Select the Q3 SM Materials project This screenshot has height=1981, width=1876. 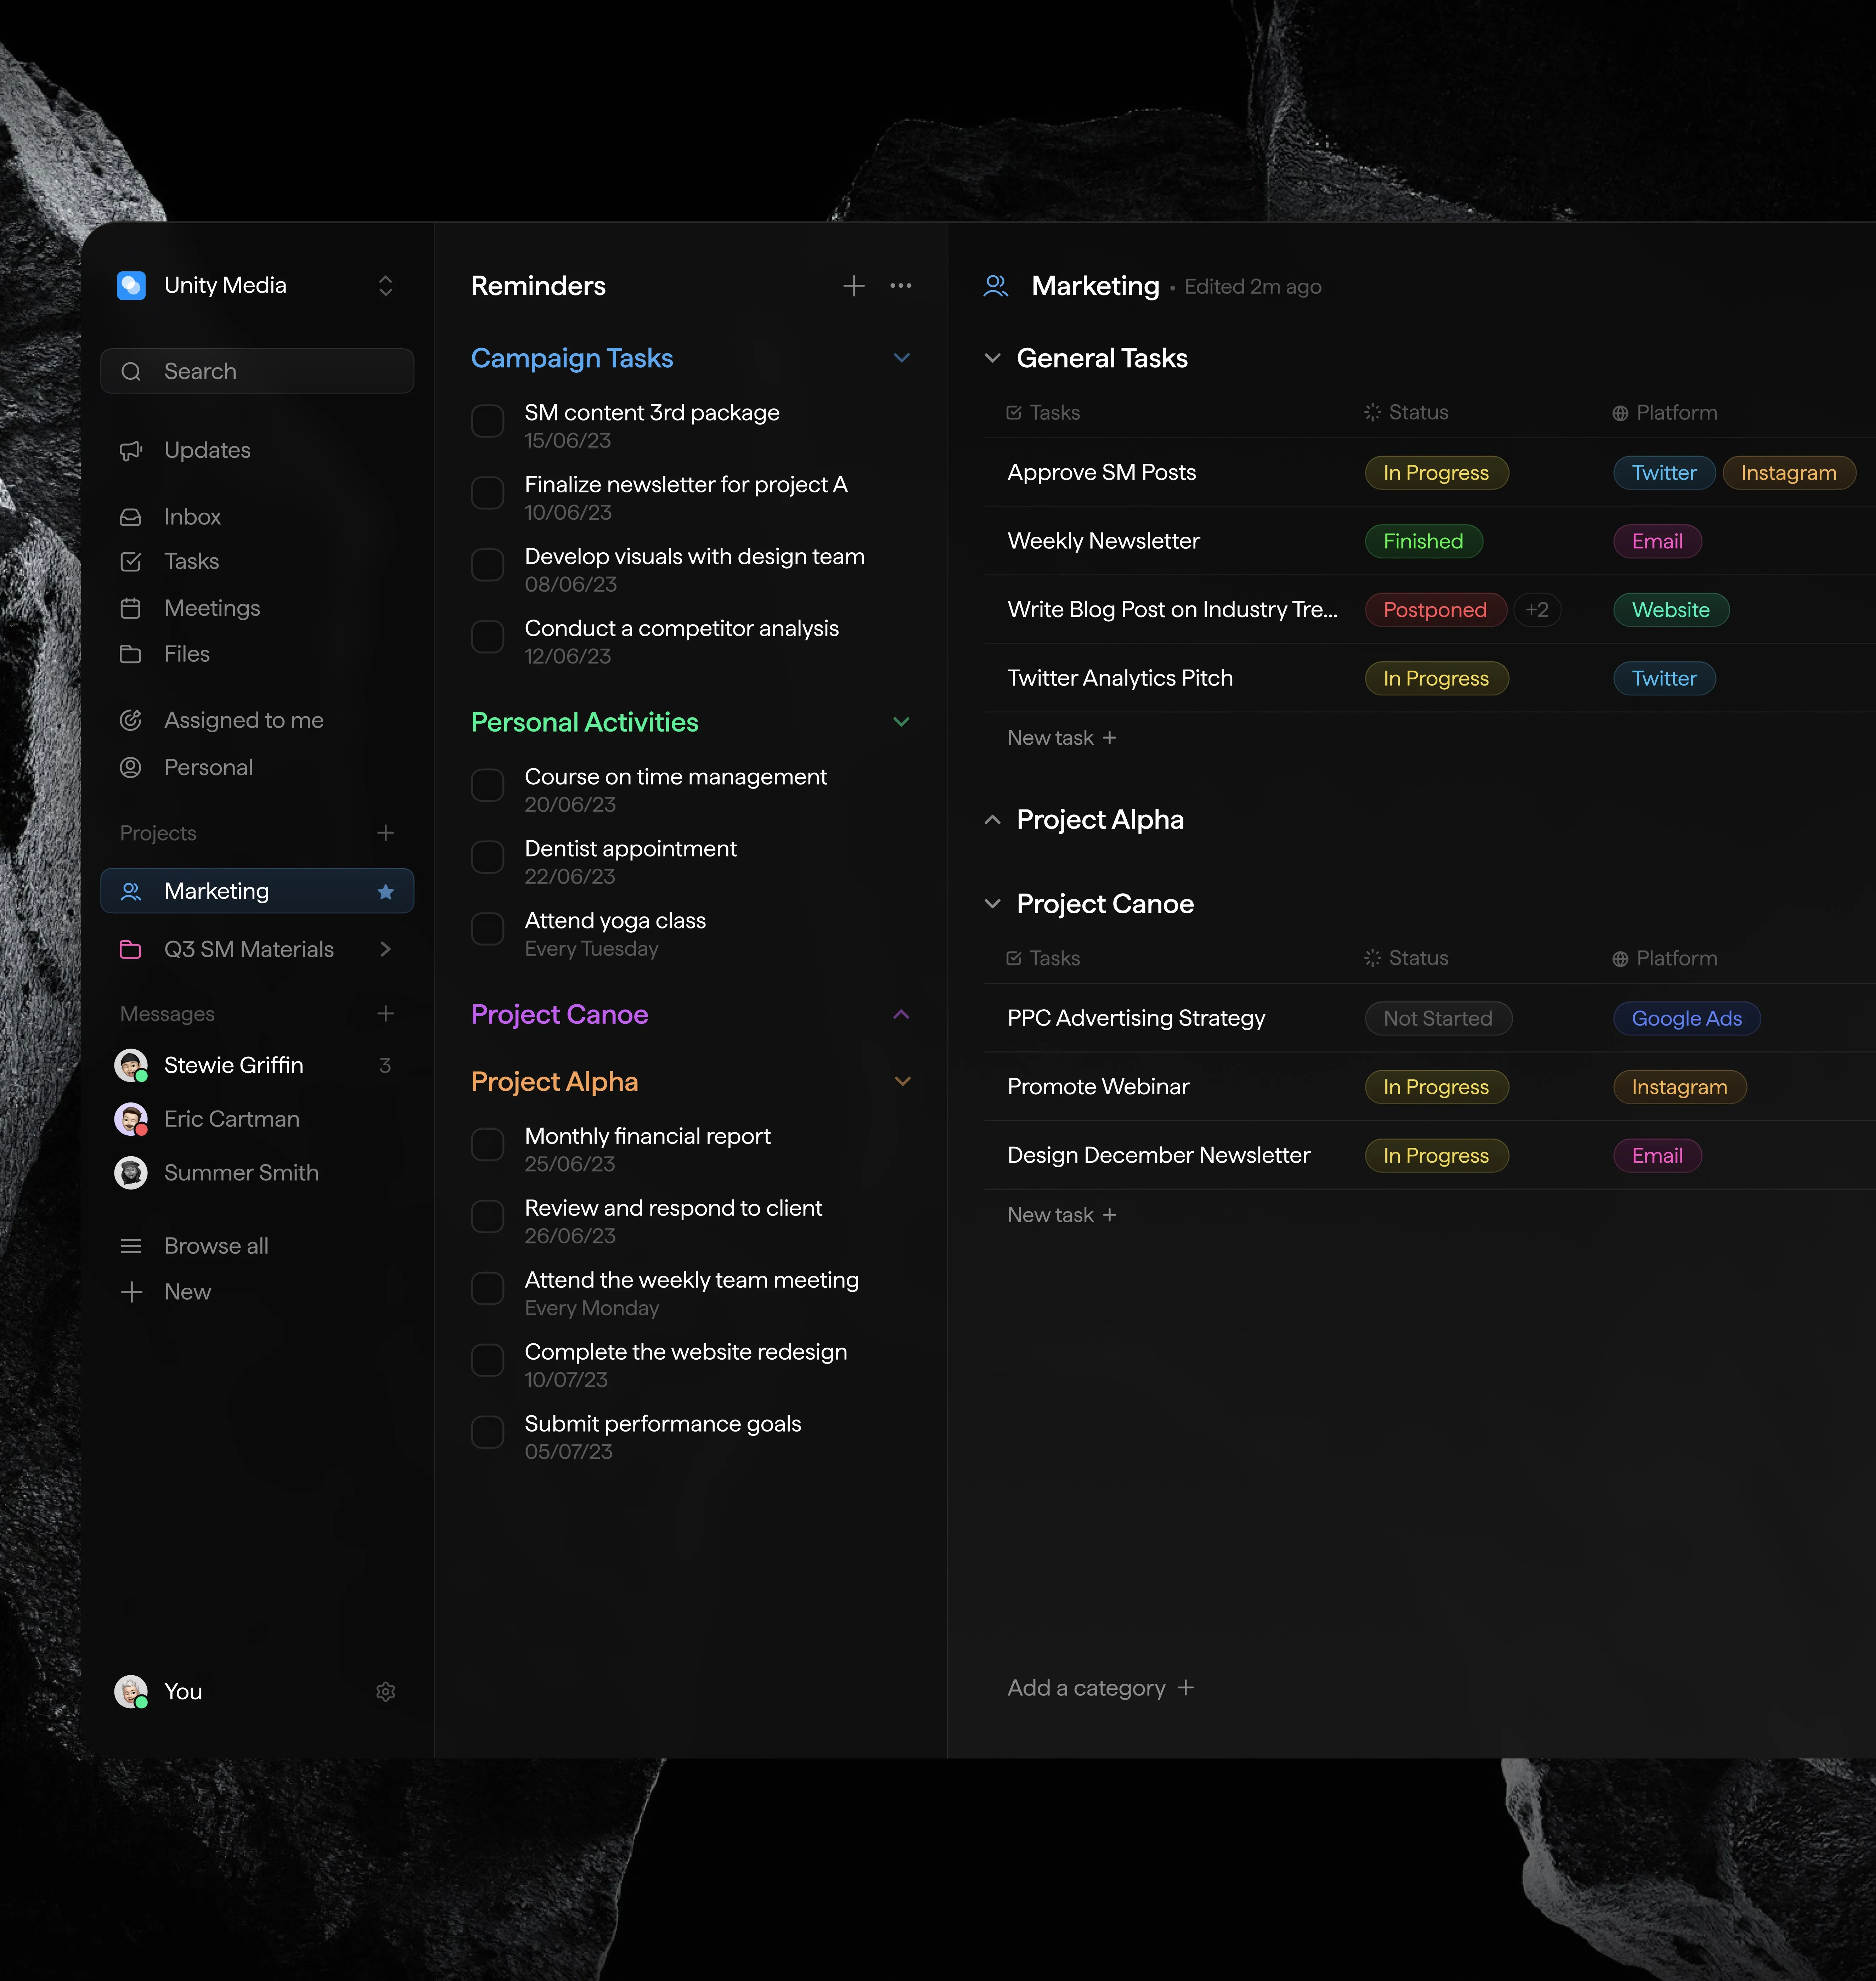(256, 950)
